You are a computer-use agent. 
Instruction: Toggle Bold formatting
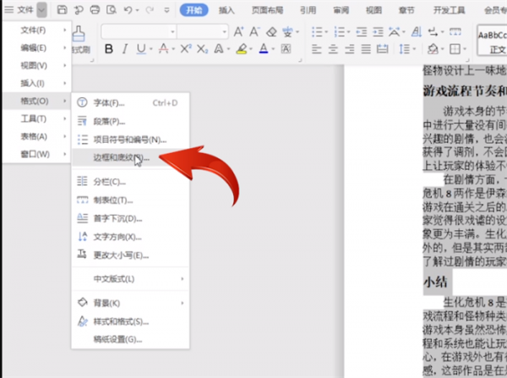pos(109,49)
